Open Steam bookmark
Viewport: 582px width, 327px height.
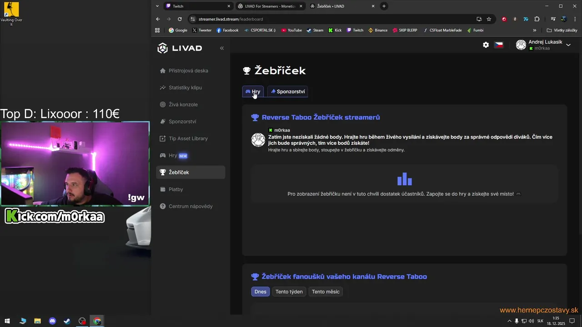coord(315,30)
